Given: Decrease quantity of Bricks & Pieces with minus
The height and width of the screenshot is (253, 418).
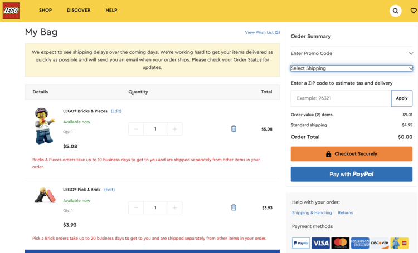Looking at the screenshot, I should coord(136,129).
